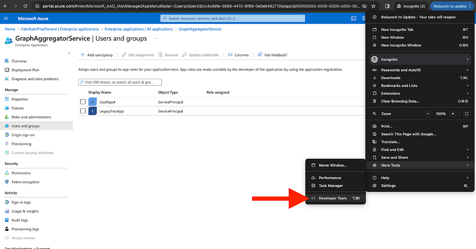476x249 pixels.
Task: Open Properties in Manage section
Action: click(20, 100)
